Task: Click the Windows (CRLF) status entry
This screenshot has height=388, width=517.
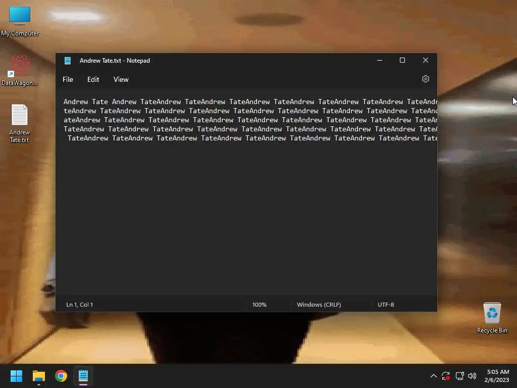Action: click(x=319, y=305)
